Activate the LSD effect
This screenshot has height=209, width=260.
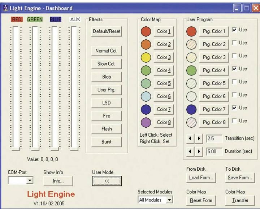point(107,103)
